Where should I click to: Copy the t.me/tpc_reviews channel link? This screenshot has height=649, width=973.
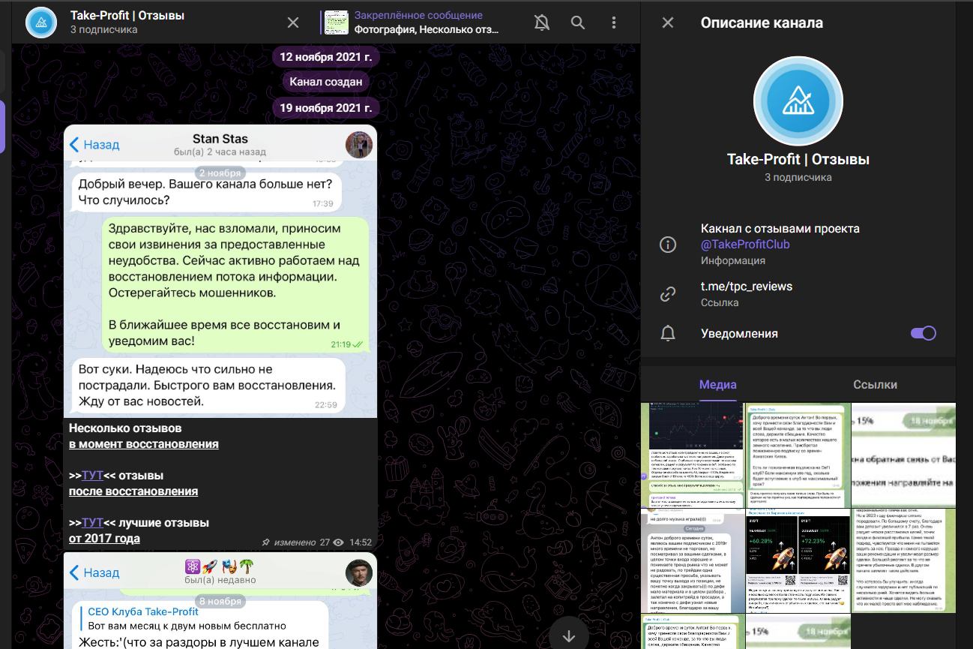point(746,287)
